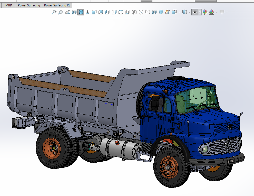Image resolution: width=254 pixels, height=196 pixels.
Task: Expand the Hide/Show Items dropdown arrow
Action: [x=200, y=12]
